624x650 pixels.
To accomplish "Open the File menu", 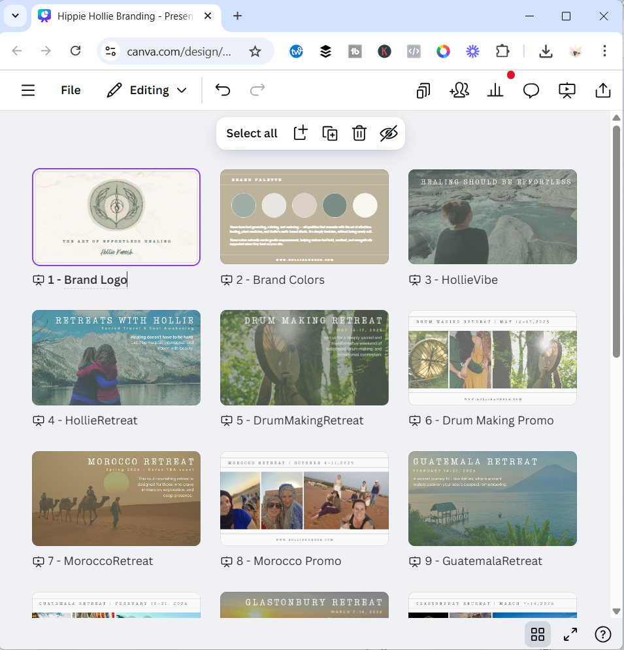I will point(71,90).
